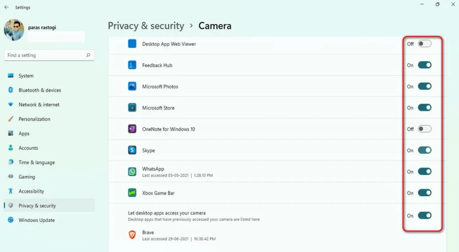The image size is (459, 252).
Task: Click the Time & language globe icon
Action: 11,162
